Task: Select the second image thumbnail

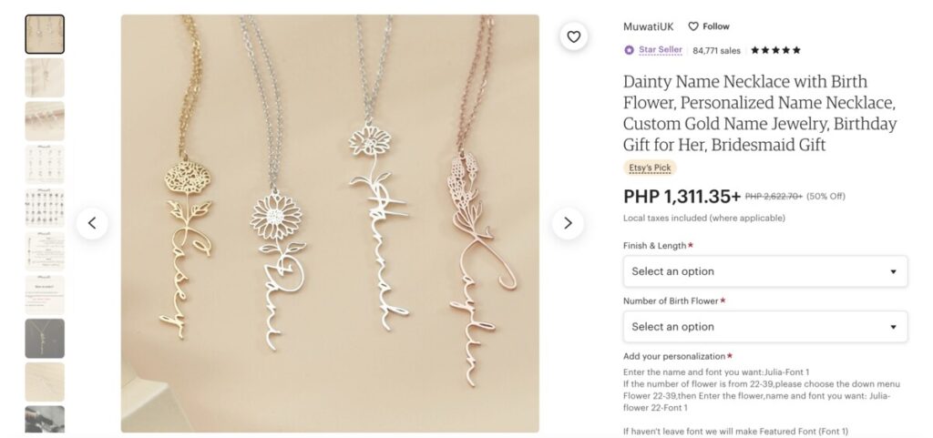Action: tap(45, 77)
